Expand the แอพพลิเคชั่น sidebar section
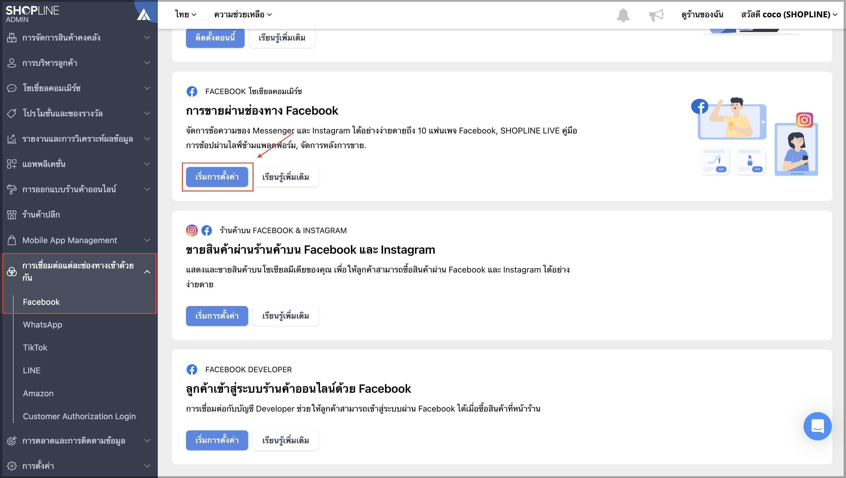 click(x=79, y=164)
